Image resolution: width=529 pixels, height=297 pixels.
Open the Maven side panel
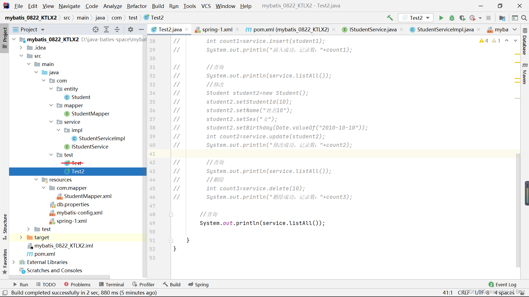(x=525, y=73)
